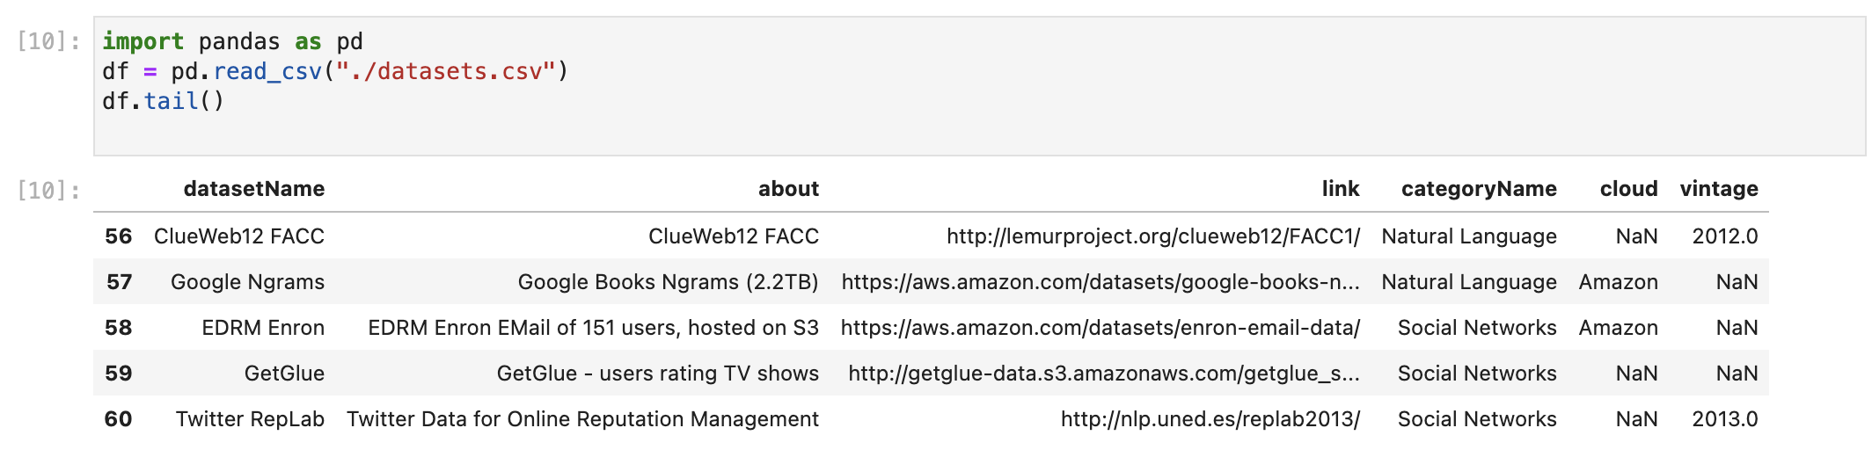
Task: Click the getglue-data amazonaws URL
Action: point(1104,374)
